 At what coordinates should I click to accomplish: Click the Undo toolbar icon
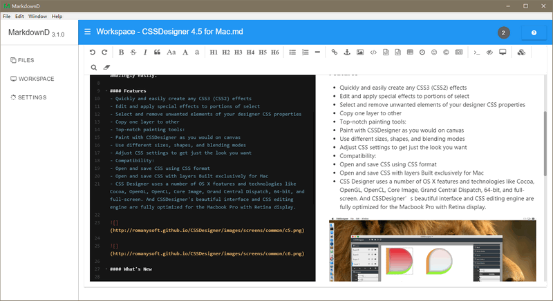click(x=93, y=52)
